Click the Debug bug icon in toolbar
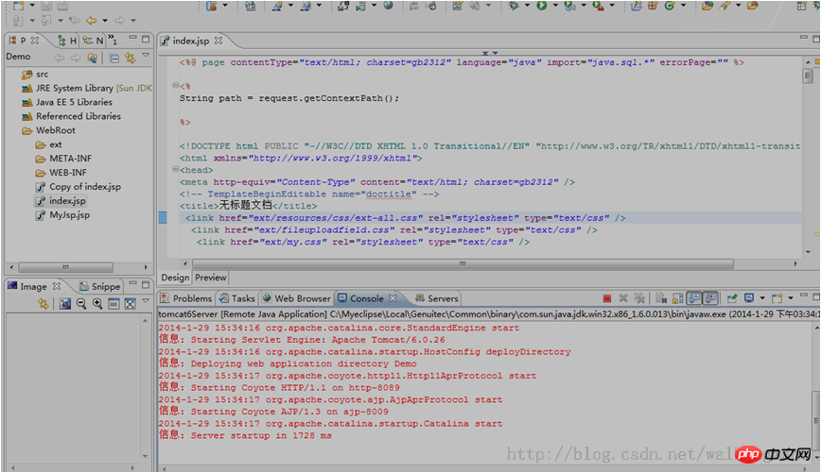Screen dimensions: 821x473 coord(514,6)
